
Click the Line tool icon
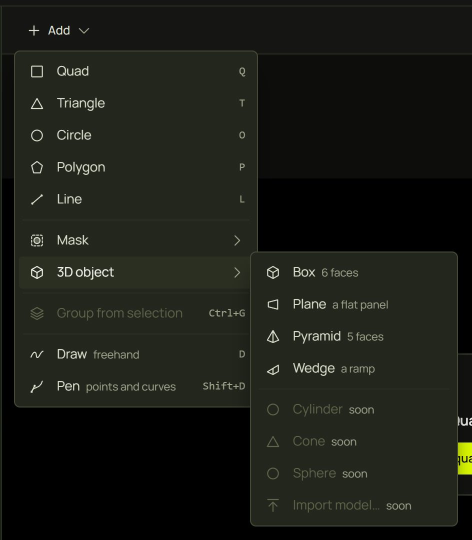coord(37,199)
